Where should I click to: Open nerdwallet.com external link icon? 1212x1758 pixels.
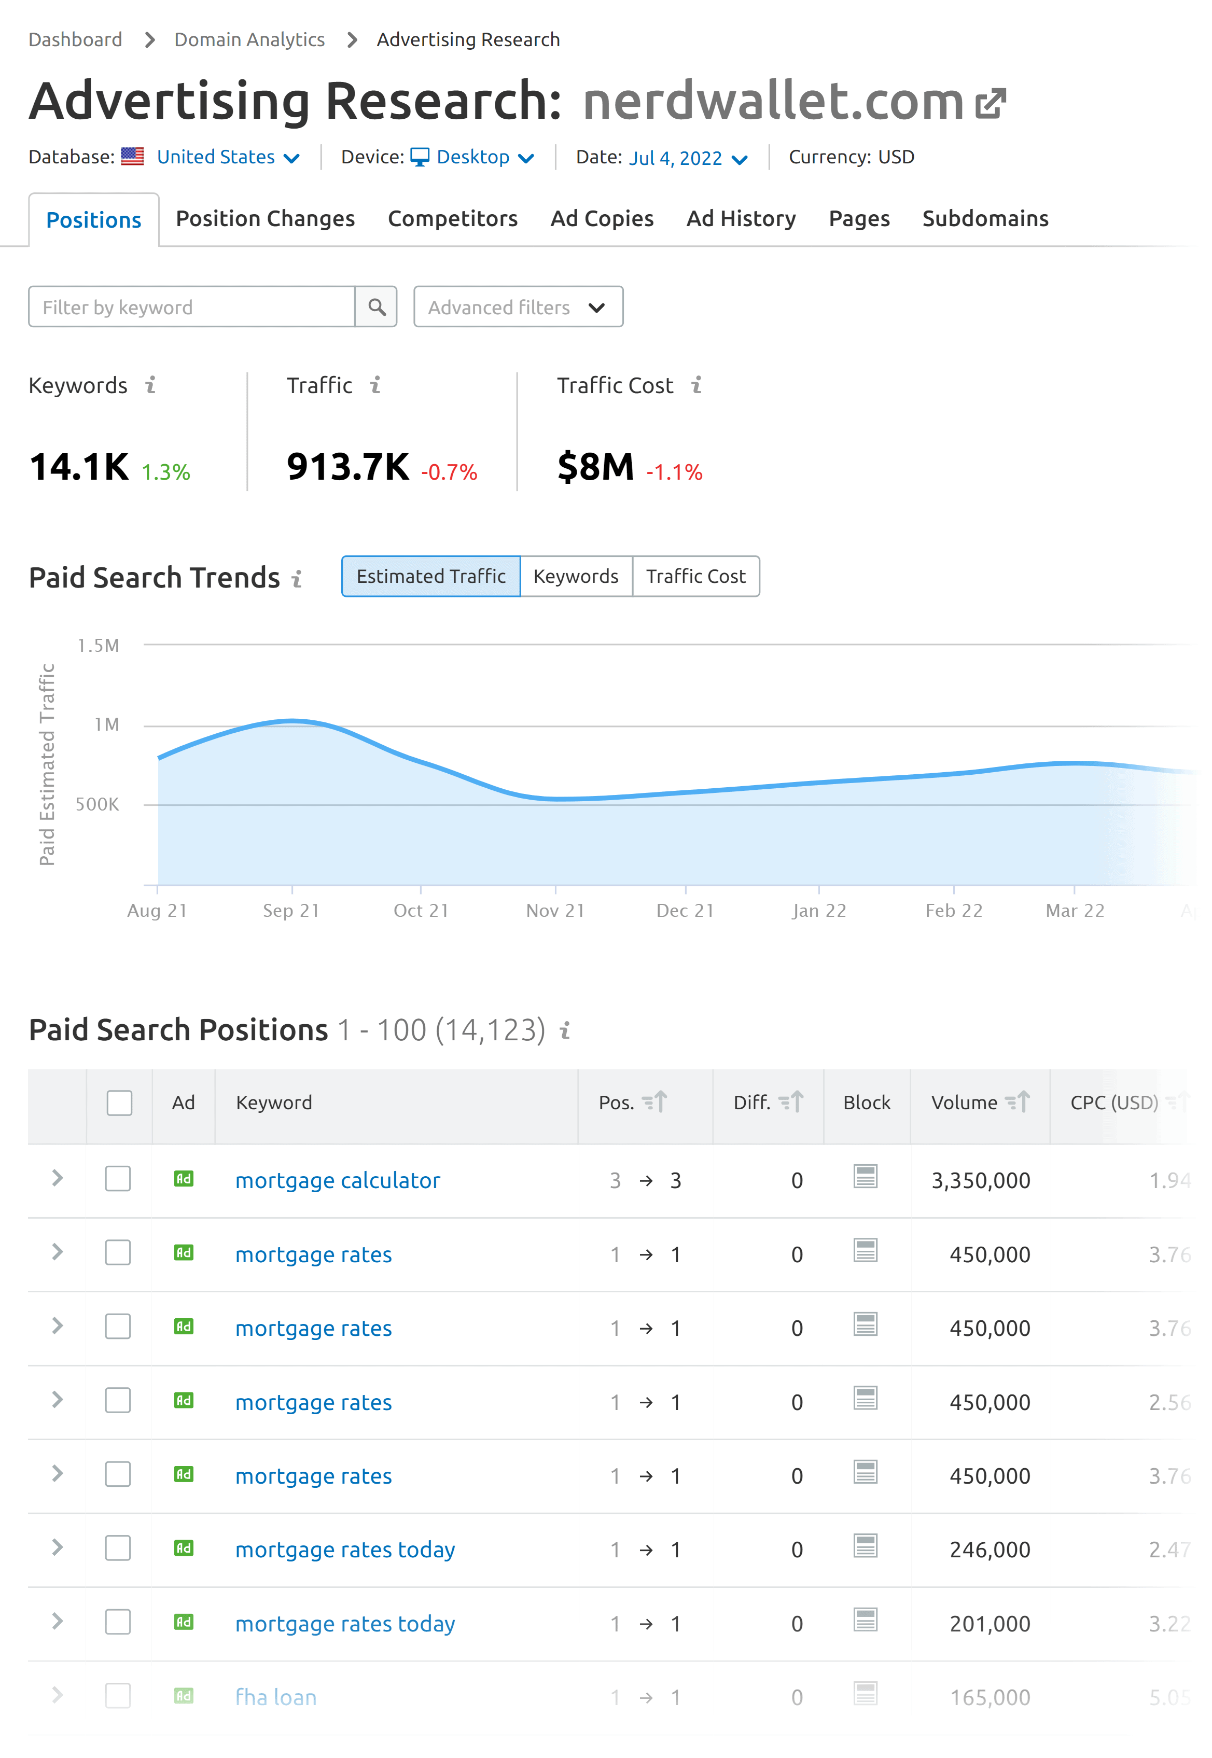coord(990,103)
